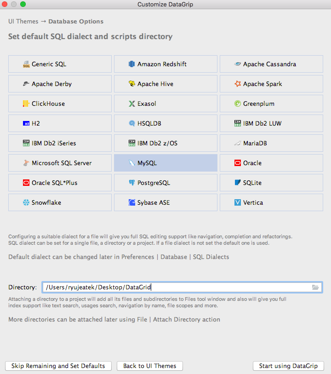331x374 pixels.
Task: Select the IBM Db2 LUW dialect
Action: point(271,124)
